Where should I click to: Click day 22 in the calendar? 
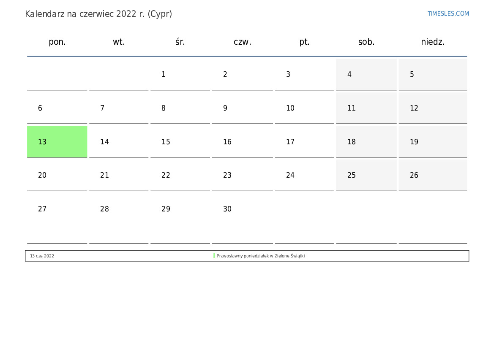(180, 175)
